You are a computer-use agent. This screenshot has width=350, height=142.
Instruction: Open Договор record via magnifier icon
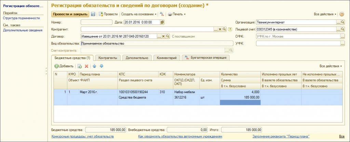[167, 36]
